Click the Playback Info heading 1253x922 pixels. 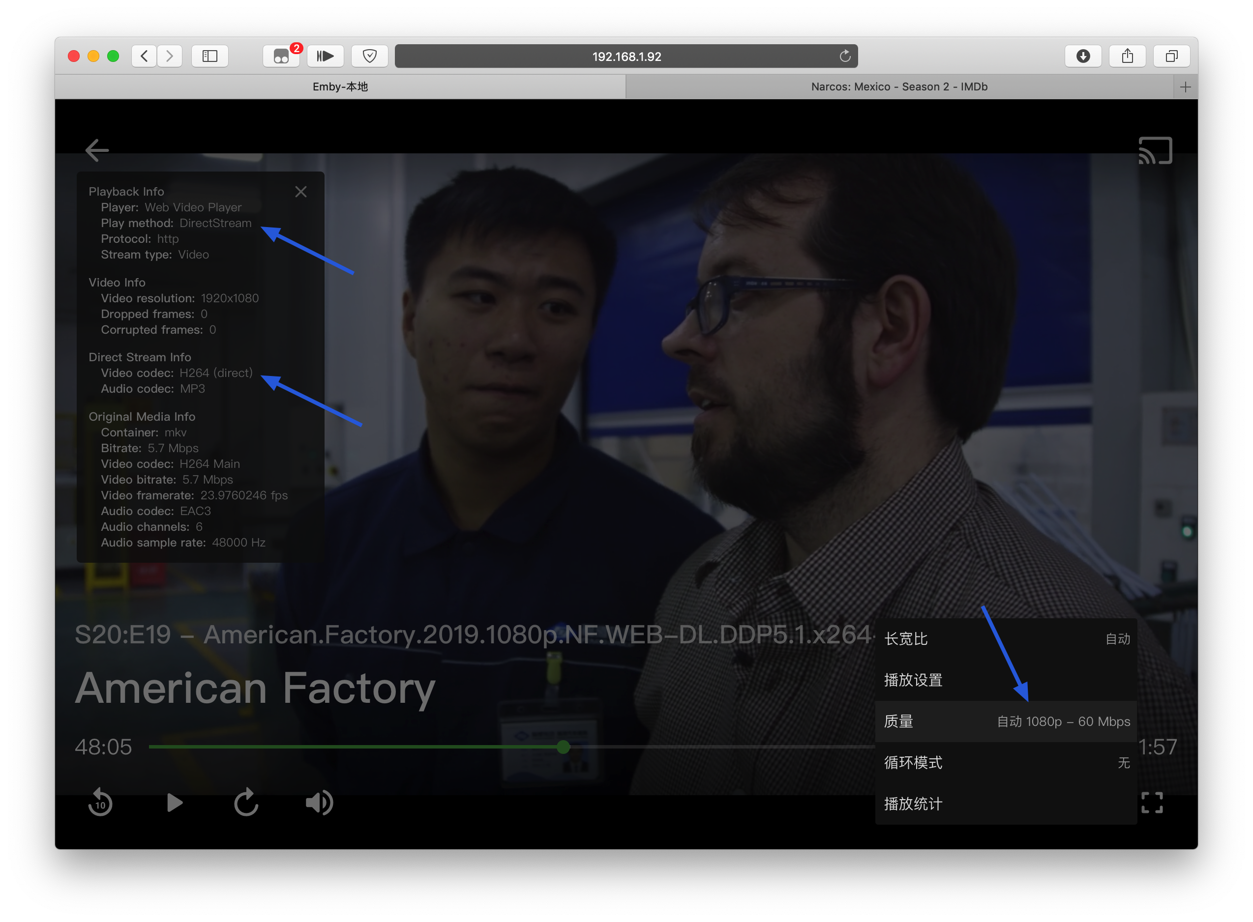126,192
